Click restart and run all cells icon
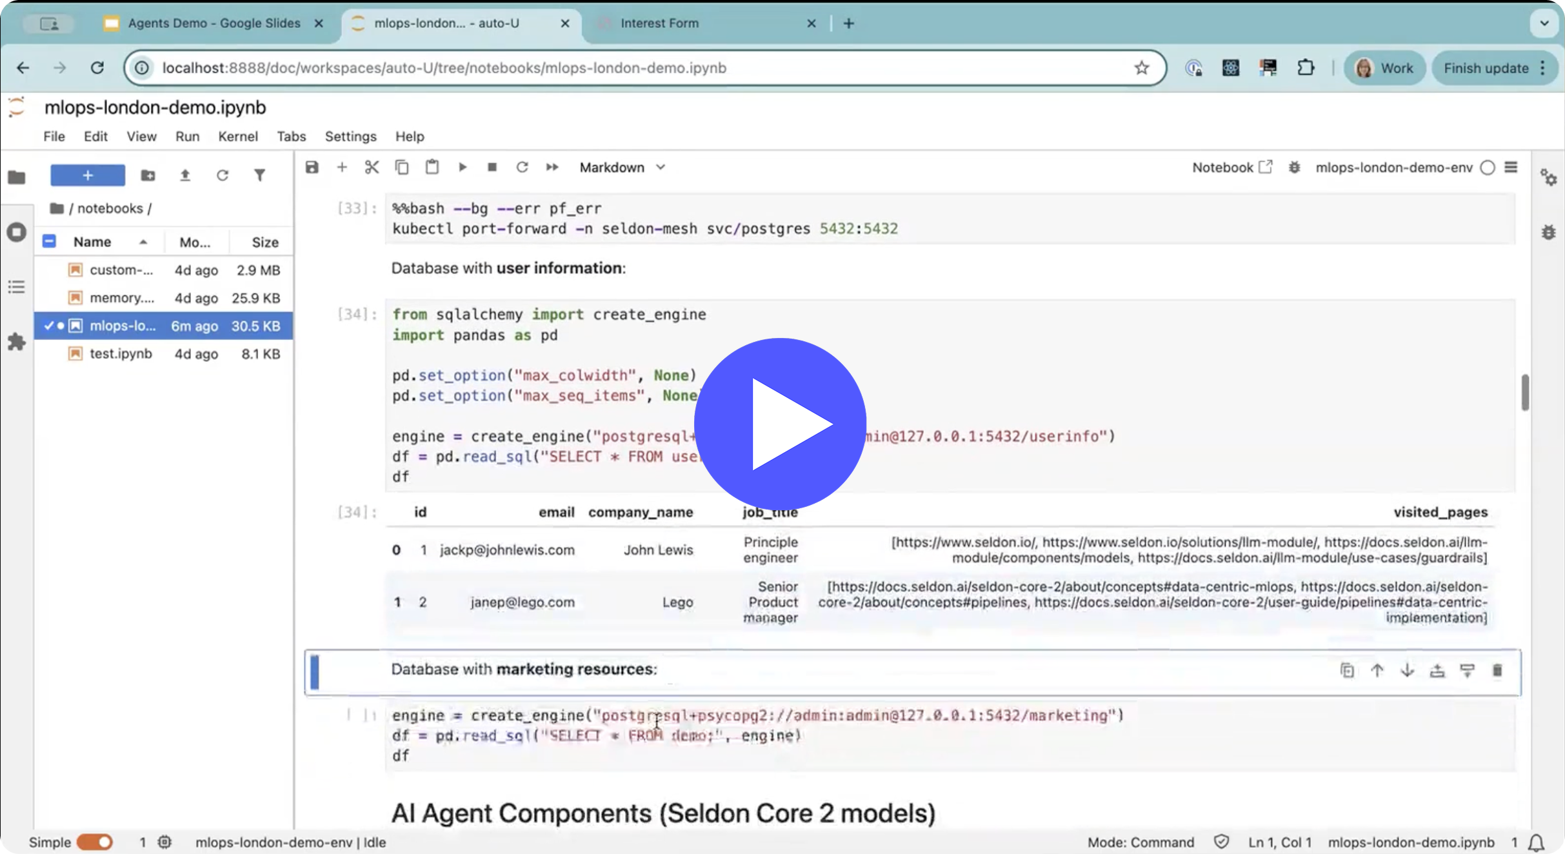 552,168
